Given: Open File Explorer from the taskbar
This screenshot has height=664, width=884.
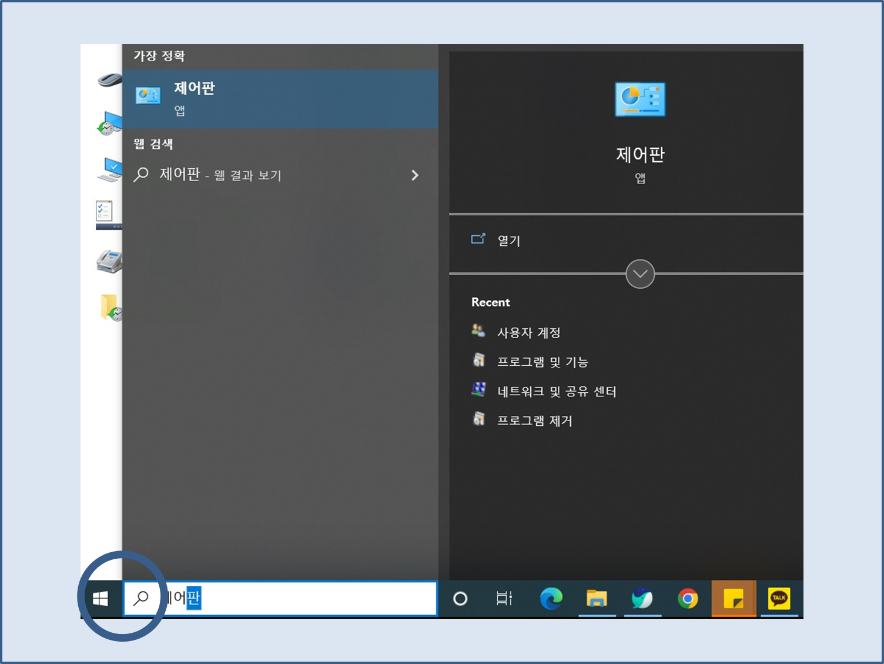Looking at the screenshot, I should (x=597, y=599).
